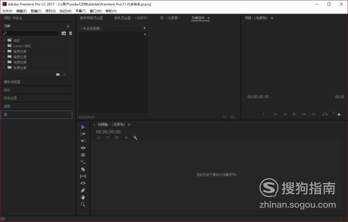
Task: Select the Rolling Edit tool
Action: pos(83,155)
